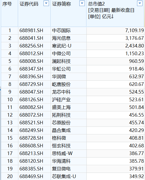Viewport: 145px width, 180px height.
Task: Select the 澜起科技 name cell
Action: click(x=68, y=61)
